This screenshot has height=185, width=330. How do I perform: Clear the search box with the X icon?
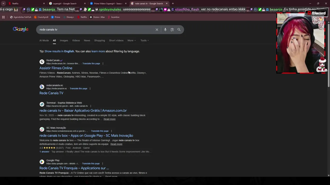click(157, 30)
